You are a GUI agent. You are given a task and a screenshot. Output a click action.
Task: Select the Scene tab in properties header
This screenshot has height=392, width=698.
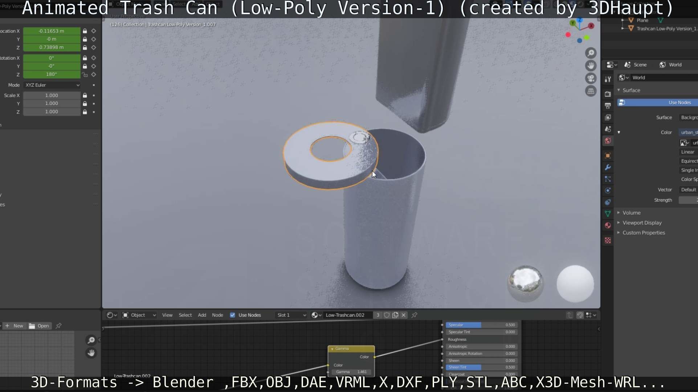pos(636,65)
